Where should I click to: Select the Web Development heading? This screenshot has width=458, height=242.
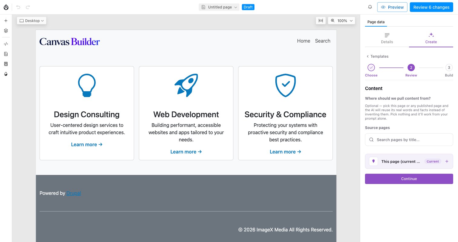[x=186, y=115]
